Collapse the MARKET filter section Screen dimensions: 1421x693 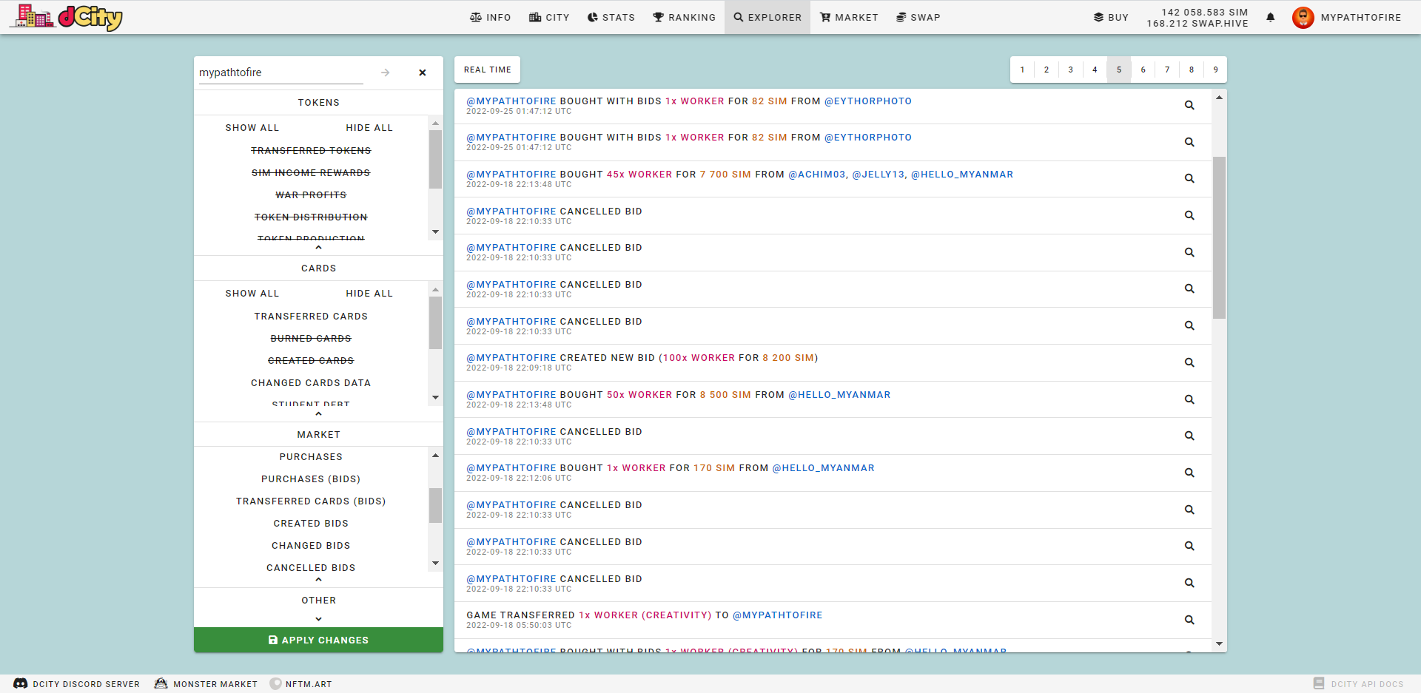[318, 580]
